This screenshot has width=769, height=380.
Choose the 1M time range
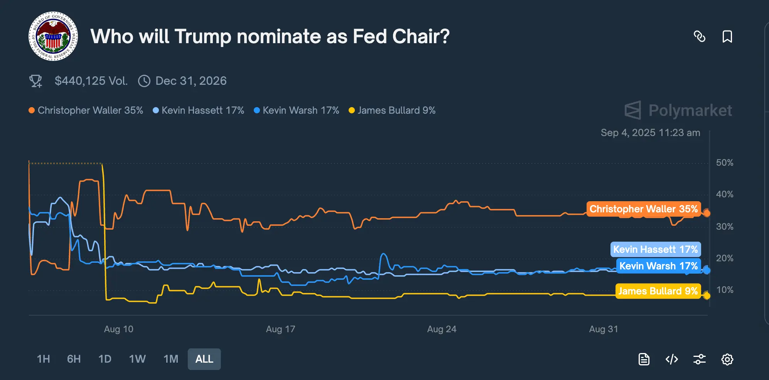(171, 359)
